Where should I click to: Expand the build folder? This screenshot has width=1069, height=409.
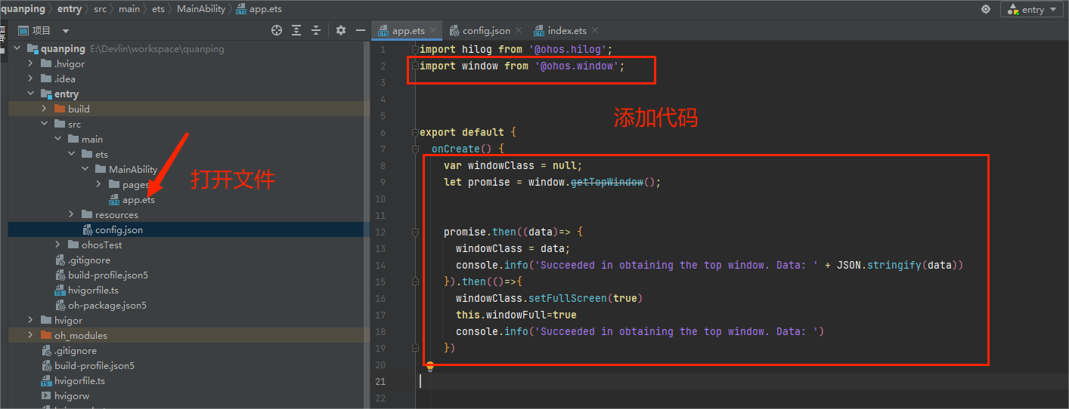(x=45, y=109)
